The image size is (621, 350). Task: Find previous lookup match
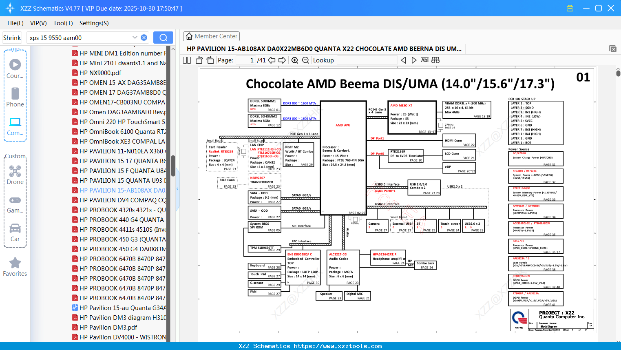pos(403,60)
